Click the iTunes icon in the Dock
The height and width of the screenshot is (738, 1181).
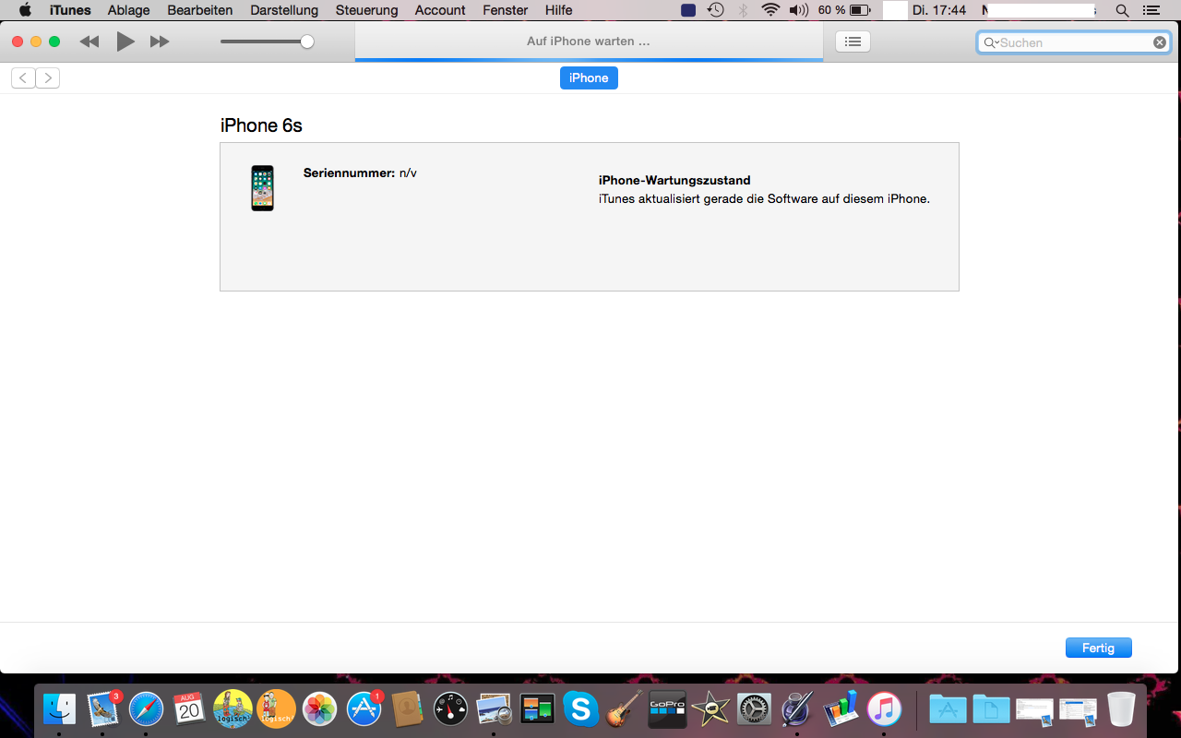(x=884, y=708)
